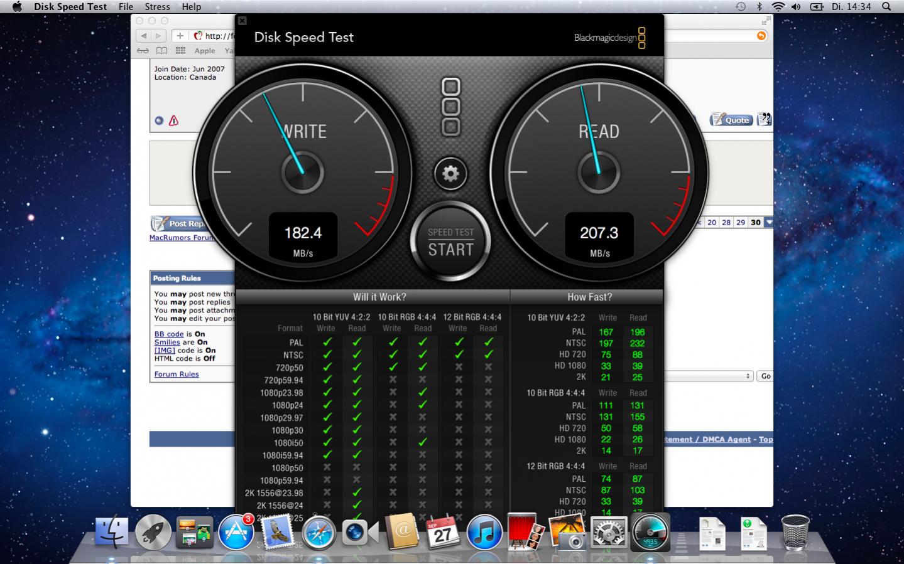Click the Quote button on forum post
Image resolution: width=904 pixels, height=564 pixels.
(732, 120)
